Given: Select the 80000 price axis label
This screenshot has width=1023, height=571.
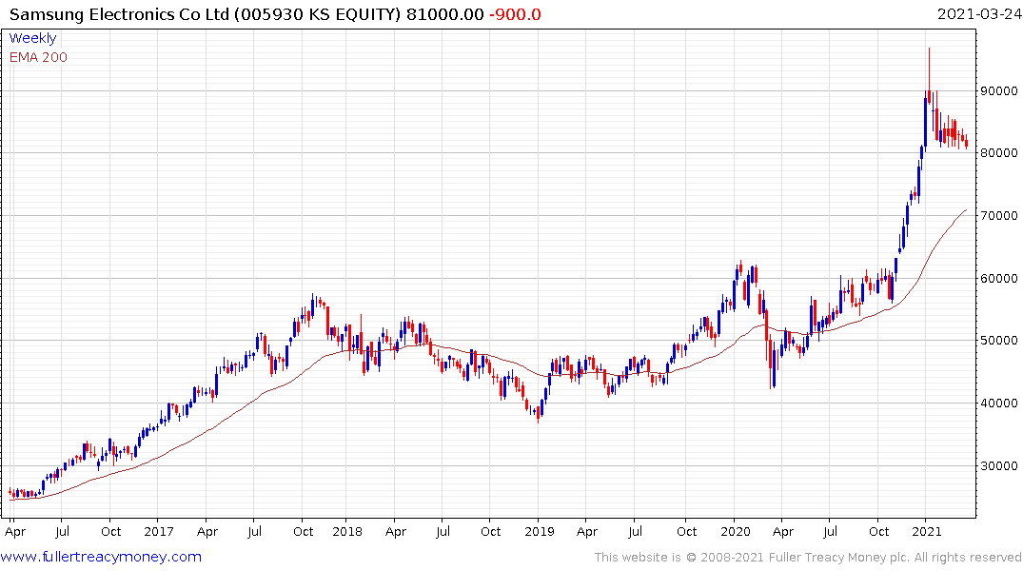Looking at the screenshot, I should 999,152.
